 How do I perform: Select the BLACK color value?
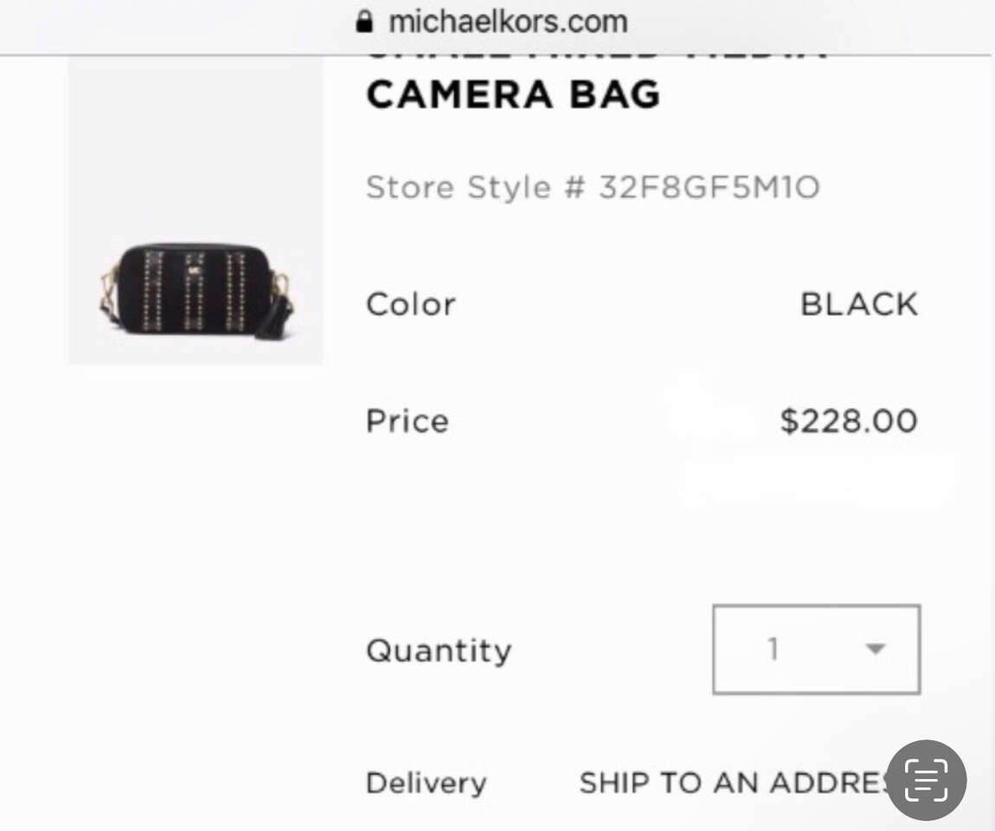coord(858,305)
